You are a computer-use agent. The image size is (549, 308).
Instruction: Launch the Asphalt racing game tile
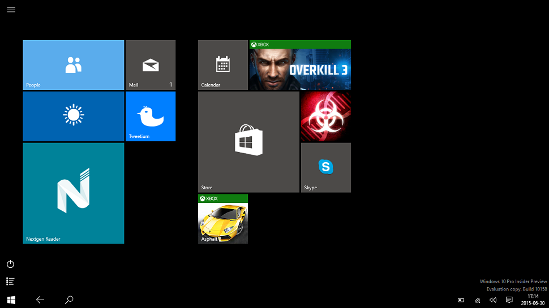[222, 219]
